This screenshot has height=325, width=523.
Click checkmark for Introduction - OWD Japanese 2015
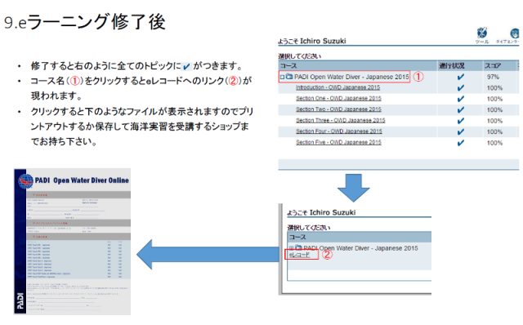coord(461,88)
